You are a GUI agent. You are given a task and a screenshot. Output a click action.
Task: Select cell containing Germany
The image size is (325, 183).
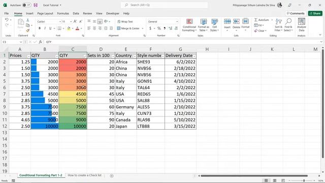click(x=126, y=107)
